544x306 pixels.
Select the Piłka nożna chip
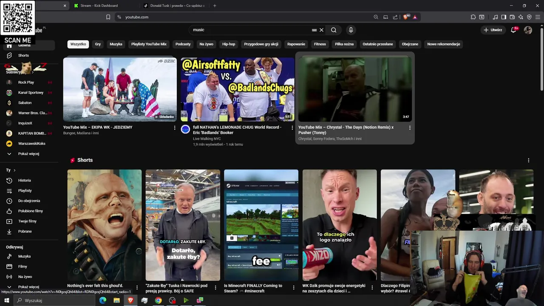[x=344, y=44]
